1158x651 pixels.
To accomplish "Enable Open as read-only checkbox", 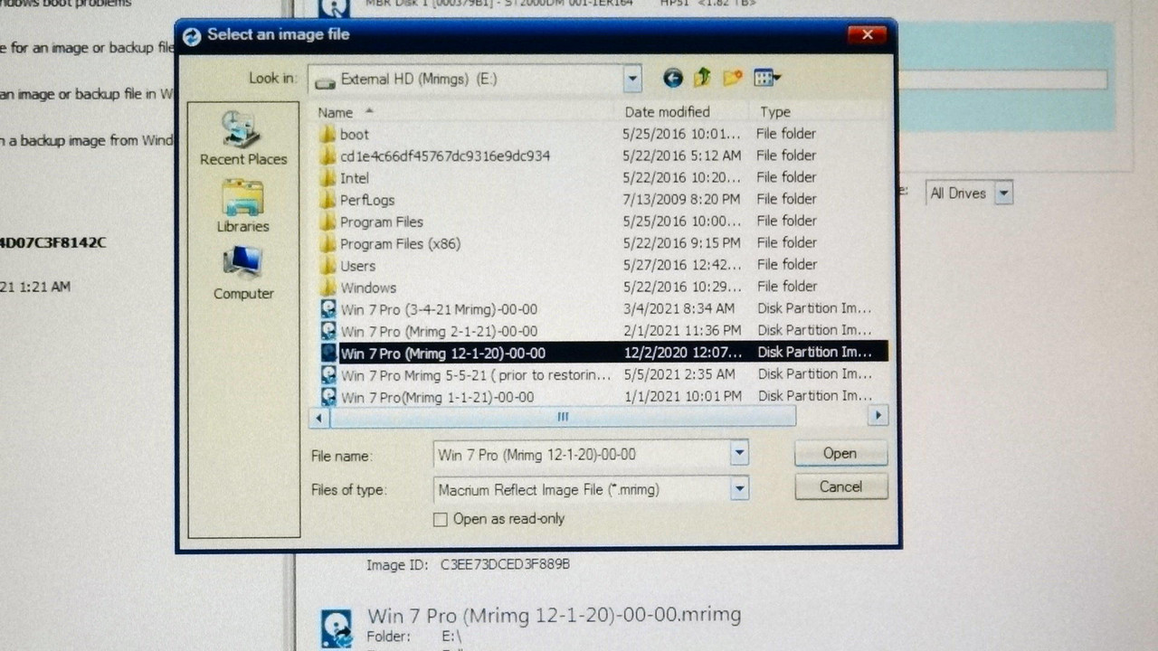I will click(x=441, y=519).
